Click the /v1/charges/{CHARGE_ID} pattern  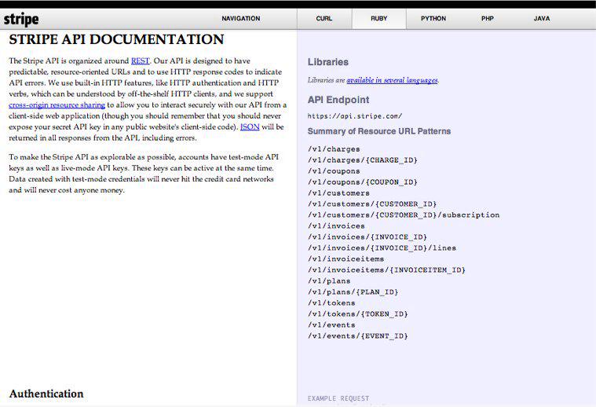click(363, 160)
